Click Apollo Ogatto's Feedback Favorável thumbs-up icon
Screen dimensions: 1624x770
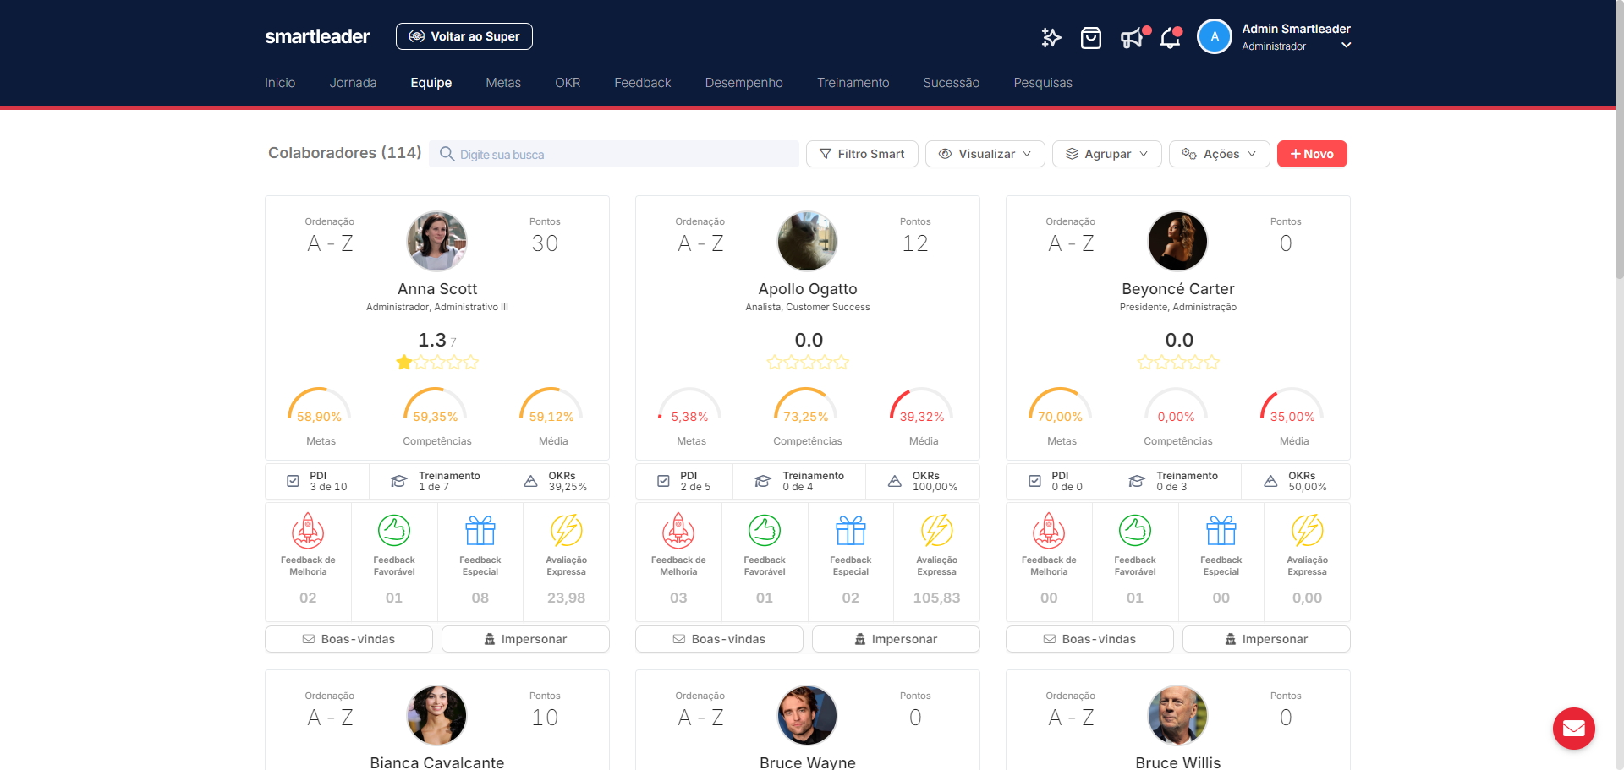tap(765, 531)
